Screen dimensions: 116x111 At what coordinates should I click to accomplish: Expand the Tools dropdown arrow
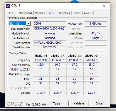(66, 103)
